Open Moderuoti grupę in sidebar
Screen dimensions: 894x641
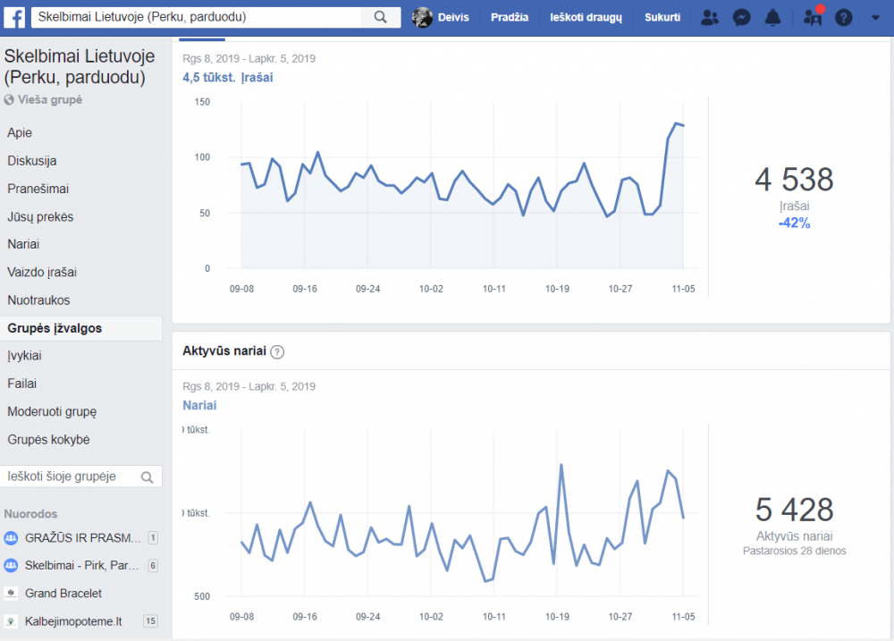[x=52, y=412]
